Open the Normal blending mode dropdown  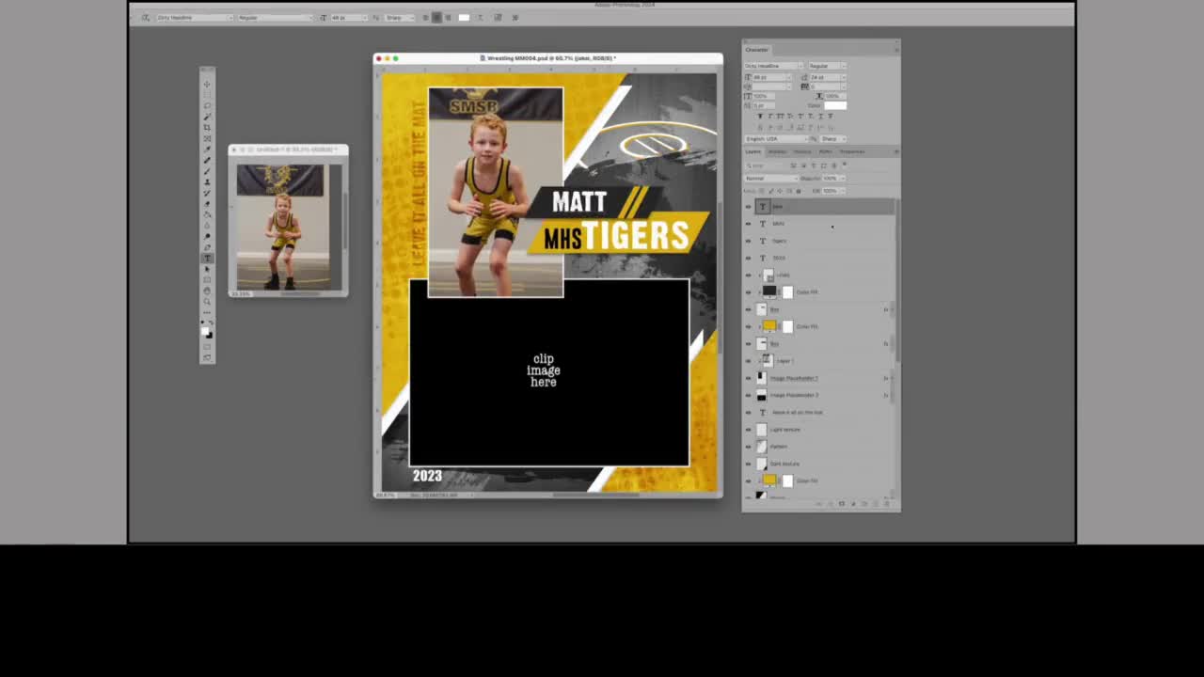771,179
